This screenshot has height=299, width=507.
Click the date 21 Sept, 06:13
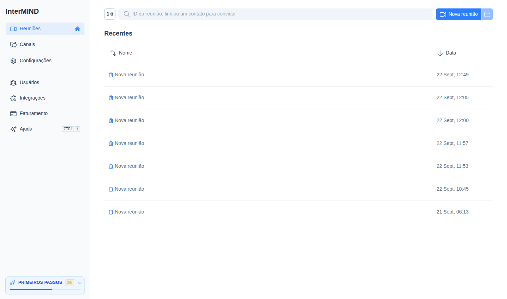click(452, 212)
